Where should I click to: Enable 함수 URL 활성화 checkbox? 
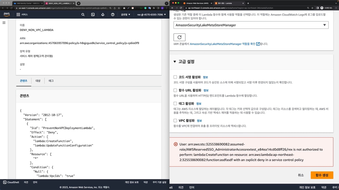(175, 90)
